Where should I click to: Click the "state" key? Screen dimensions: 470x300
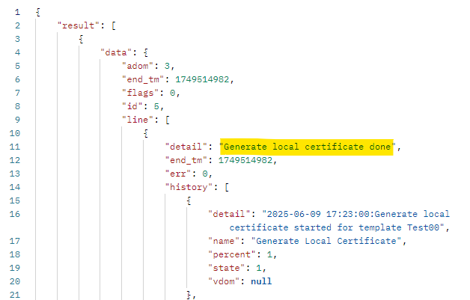[x=226, y=269]
